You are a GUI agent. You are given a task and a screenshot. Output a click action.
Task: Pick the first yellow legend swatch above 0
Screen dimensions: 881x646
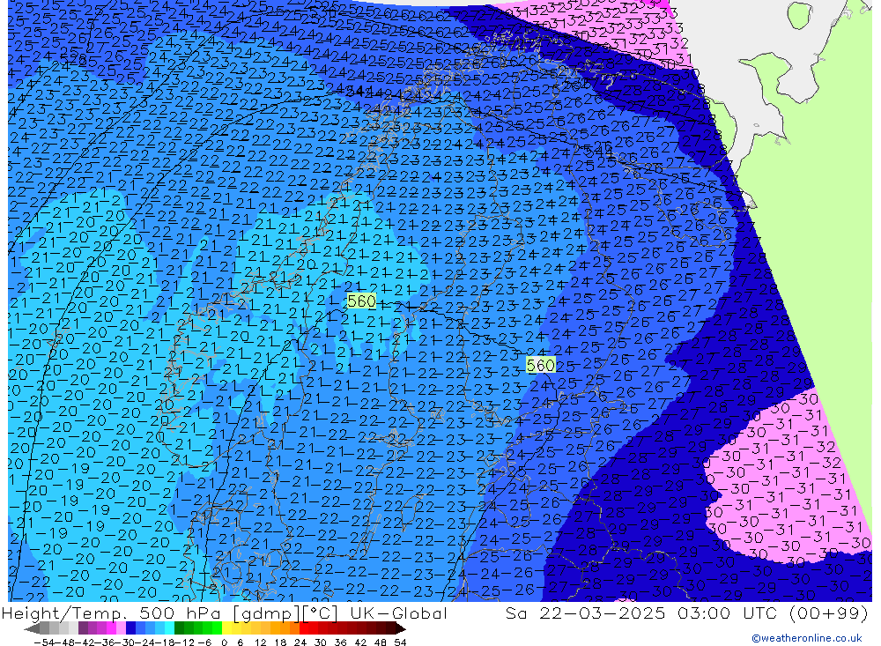pos(227,628)
